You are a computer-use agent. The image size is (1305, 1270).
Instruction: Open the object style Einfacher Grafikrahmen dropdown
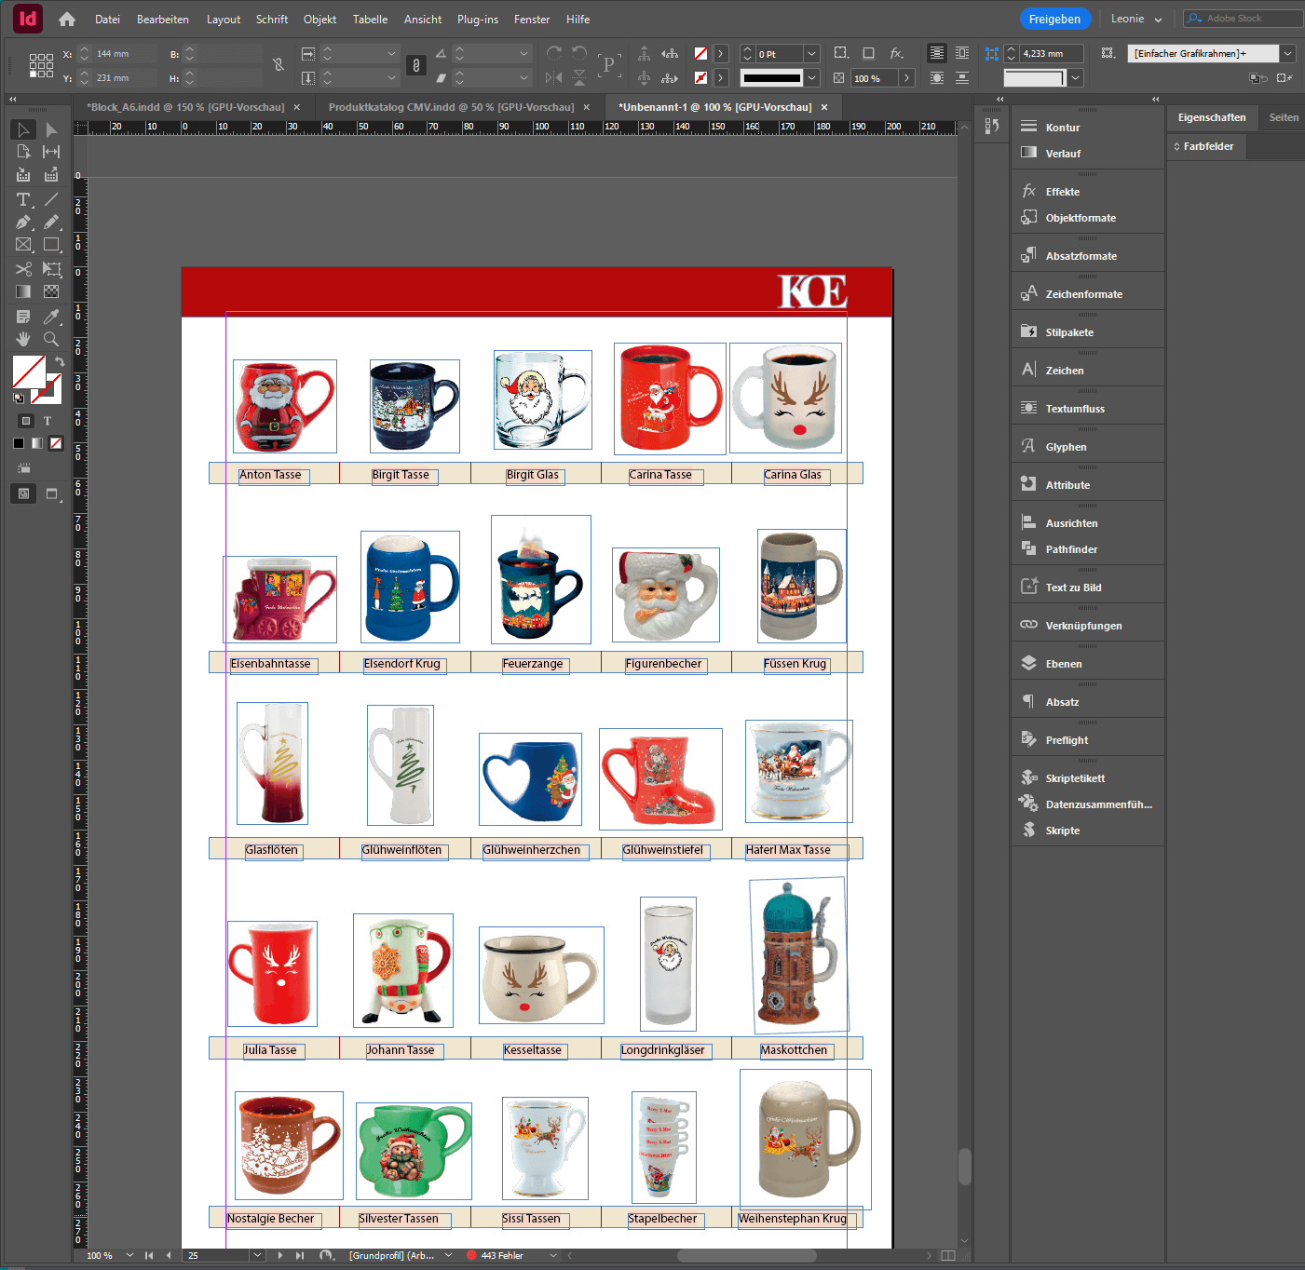click(x=1287, y=54)
